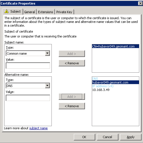Select CN=hubavsr049.geomant.com in subject list
143x143 pixels.
click(116, 46)
